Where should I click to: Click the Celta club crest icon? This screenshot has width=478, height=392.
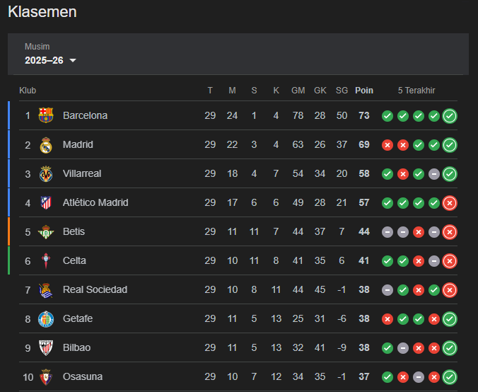point(46,260)
